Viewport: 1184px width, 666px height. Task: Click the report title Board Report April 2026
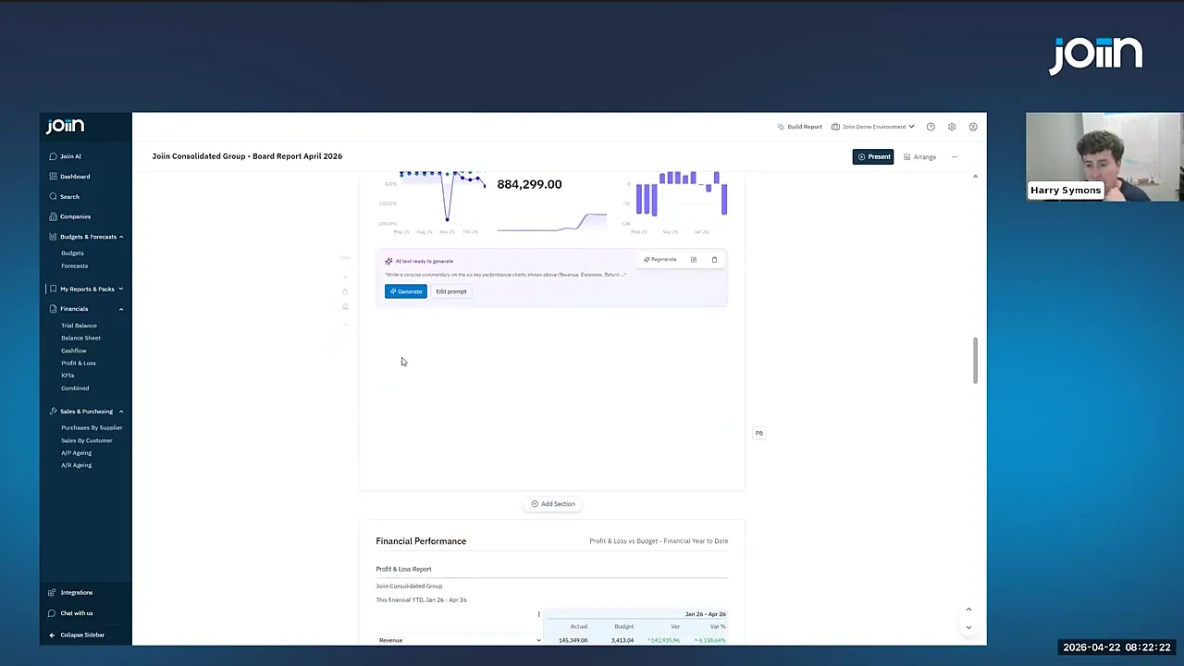(247, 156)
